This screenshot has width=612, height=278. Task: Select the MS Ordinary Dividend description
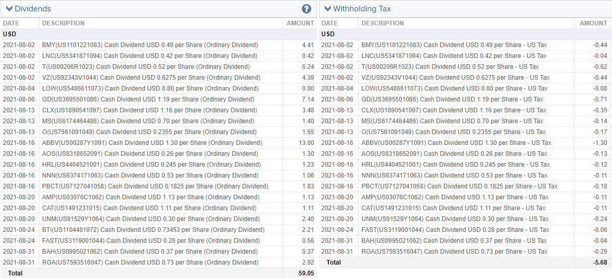point(148,122)
